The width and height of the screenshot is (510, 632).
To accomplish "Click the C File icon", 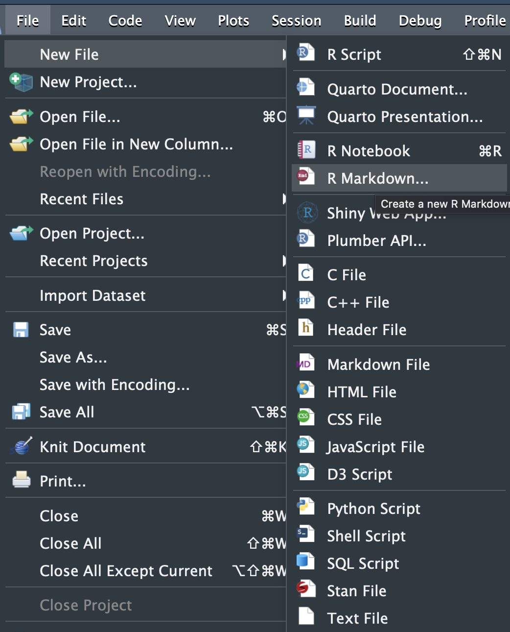I will point(306,273).
